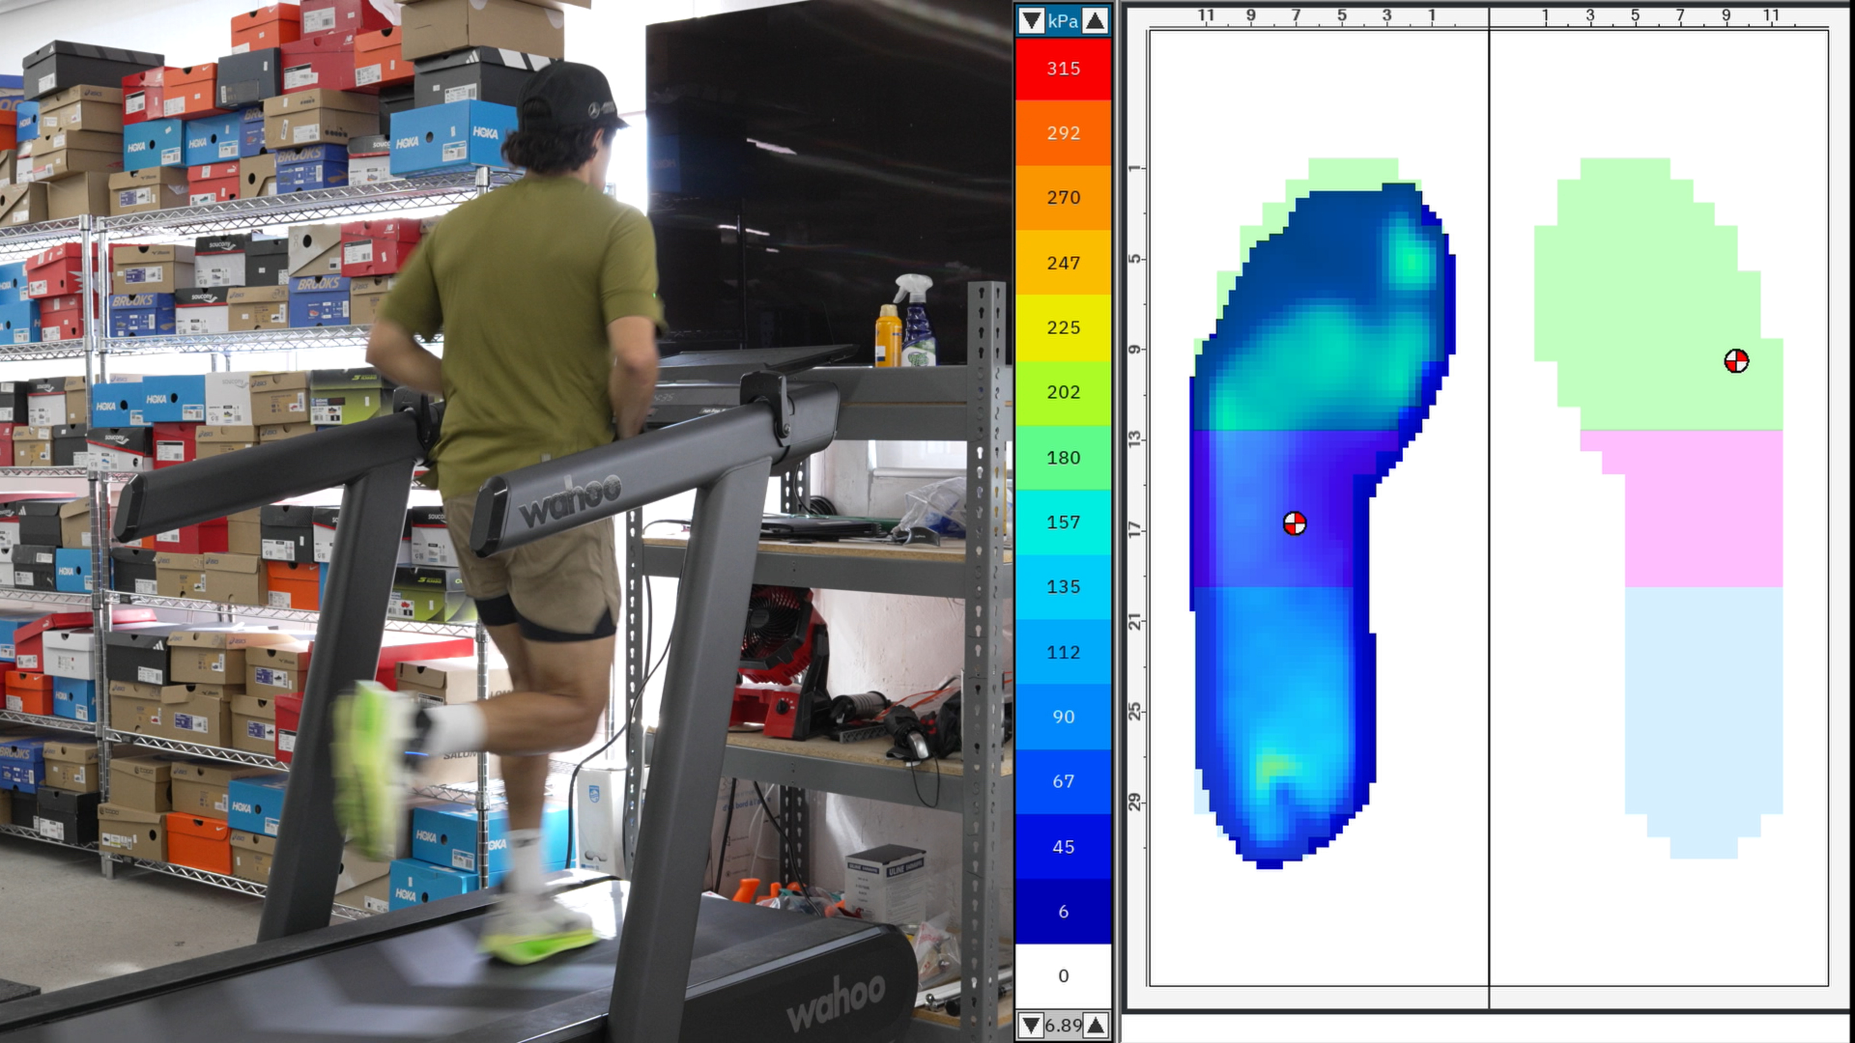Select the cyan 157 legend swatch
The image size is (1855, 1043).
click(1063, 522)
